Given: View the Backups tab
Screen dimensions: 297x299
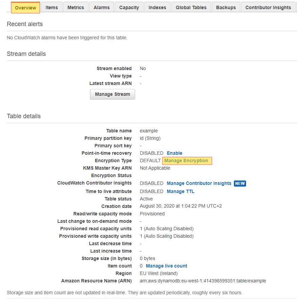Looking at the screenshot, I should [226, 7].
